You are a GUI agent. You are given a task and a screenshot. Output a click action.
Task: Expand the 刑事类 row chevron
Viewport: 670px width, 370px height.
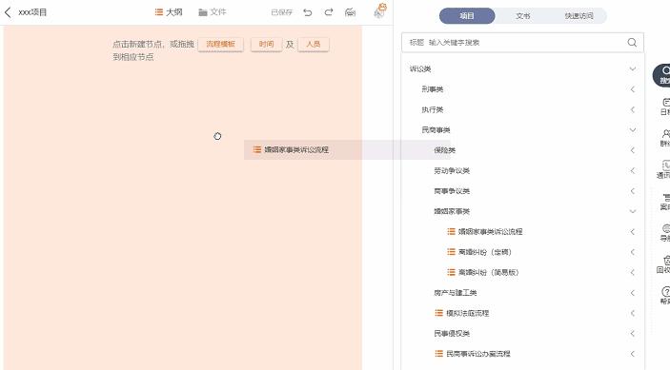click(633, 89)
